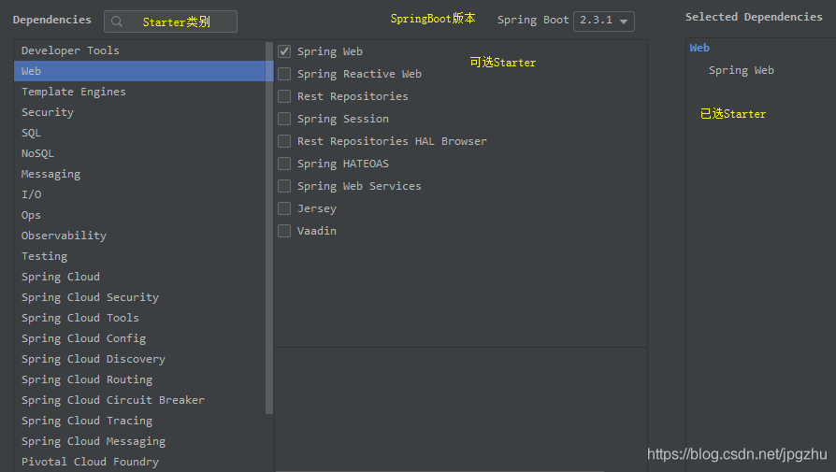This screenshot has width=836, height=472.
Task: Select Spring Cloud Routing category
Action: [139, 379]
